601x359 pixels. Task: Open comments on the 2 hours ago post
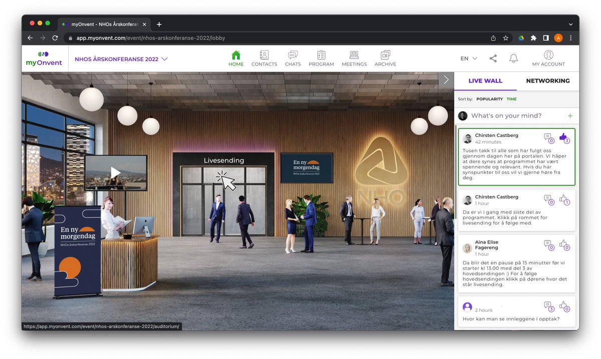[x=549, y=306]
